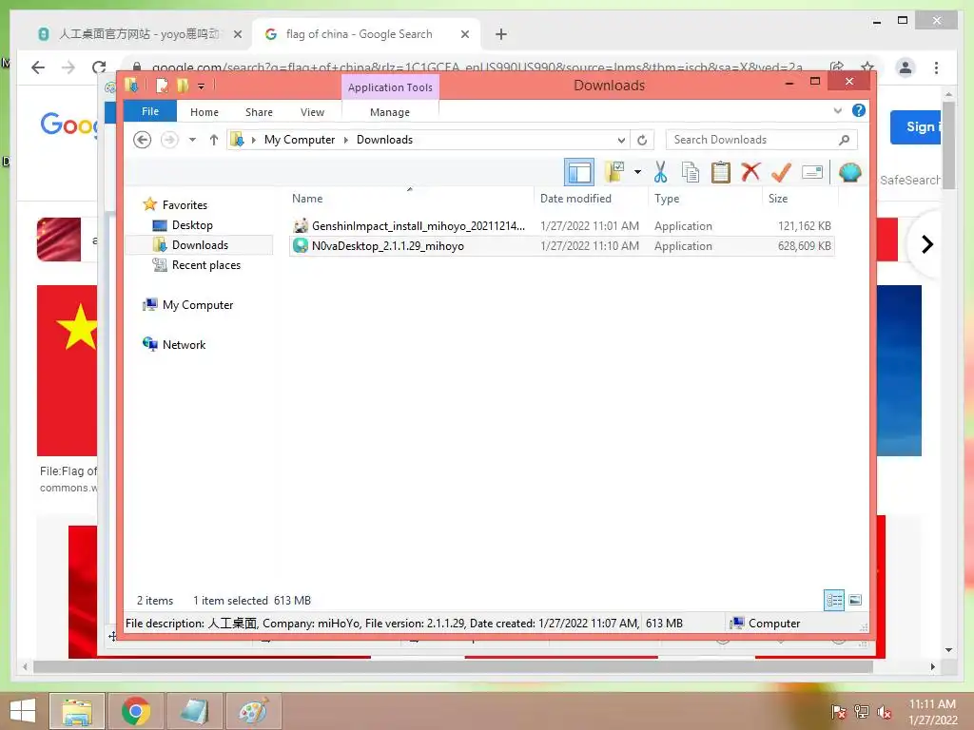Click the search magnifier icon
Screen dimensions: 974x730
(845, 140)
